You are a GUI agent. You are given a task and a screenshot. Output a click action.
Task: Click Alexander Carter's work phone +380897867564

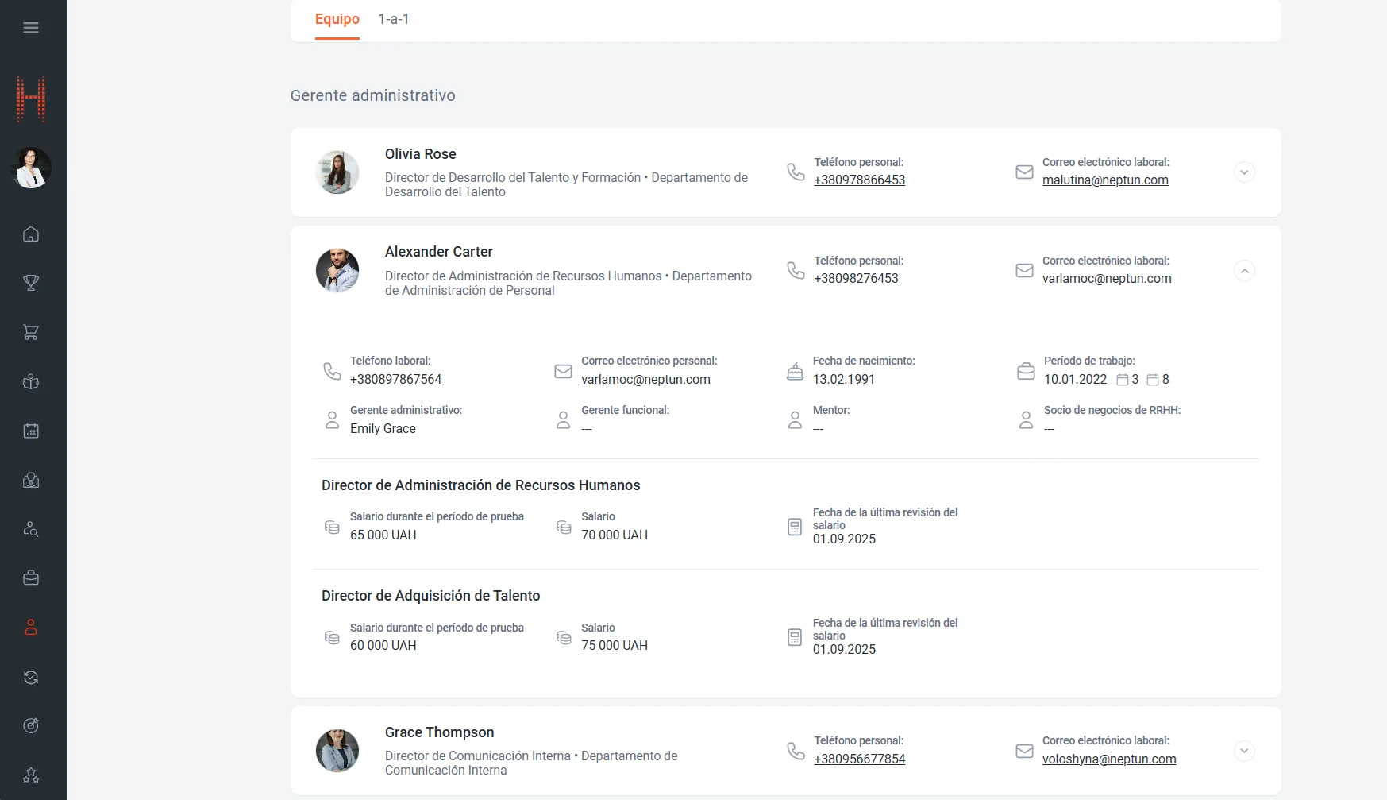(395, 380)
